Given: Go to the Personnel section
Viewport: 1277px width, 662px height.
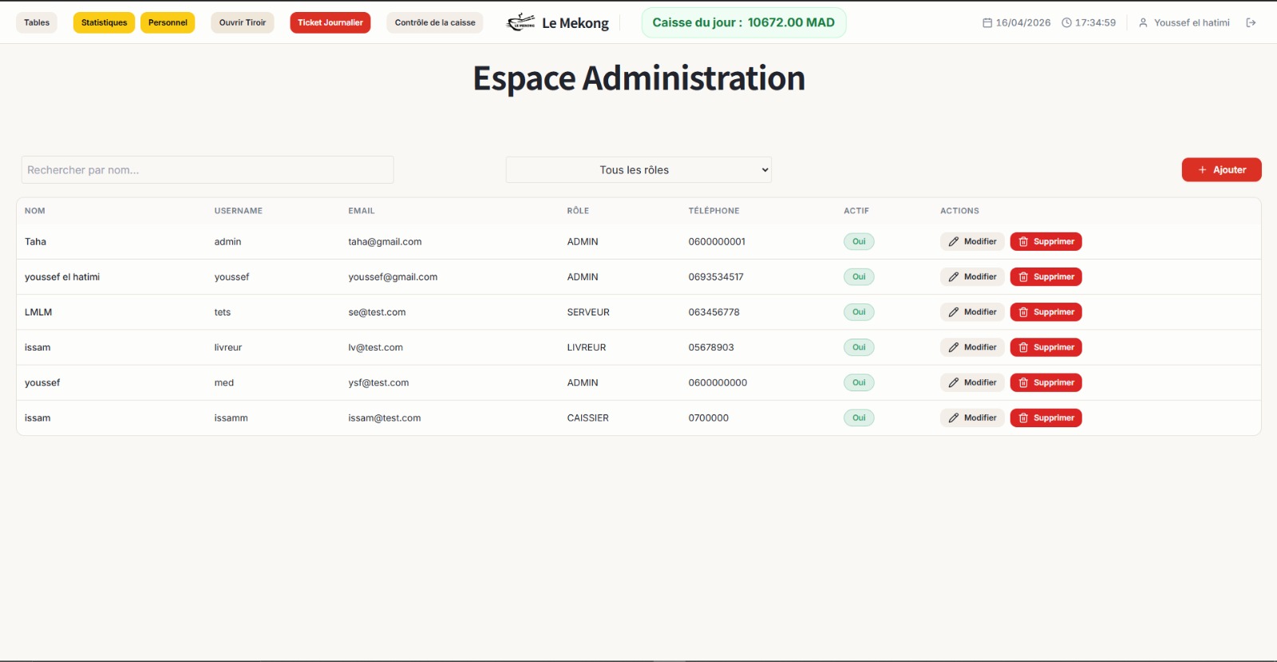Looking at the screenshot, I should pyautogui.click(x=168, y=22).
